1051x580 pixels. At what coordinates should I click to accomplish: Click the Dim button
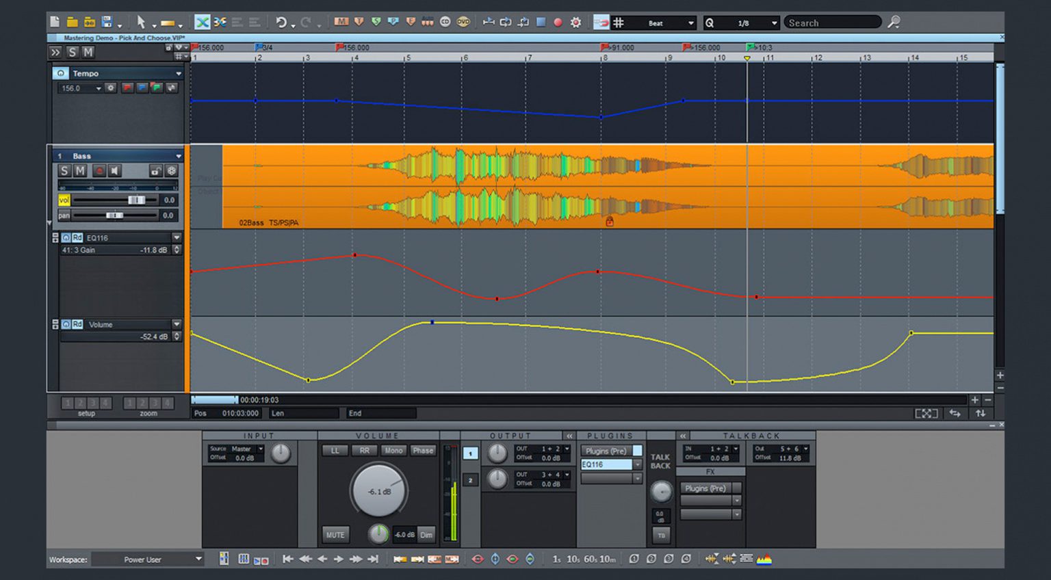click(x=426, y=535)
